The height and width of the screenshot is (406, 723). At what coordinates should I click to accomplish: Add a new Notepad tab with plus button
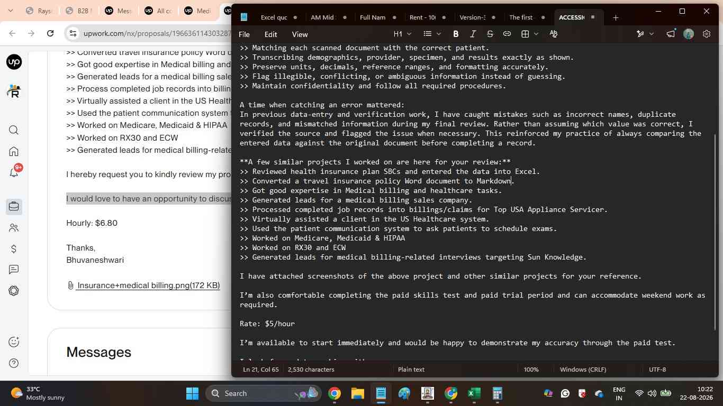(616, 17)
